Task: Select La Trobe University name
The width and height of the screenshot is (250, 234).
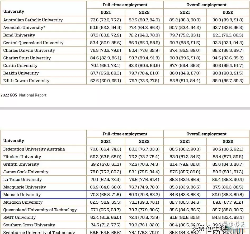Action: [22, 179]
